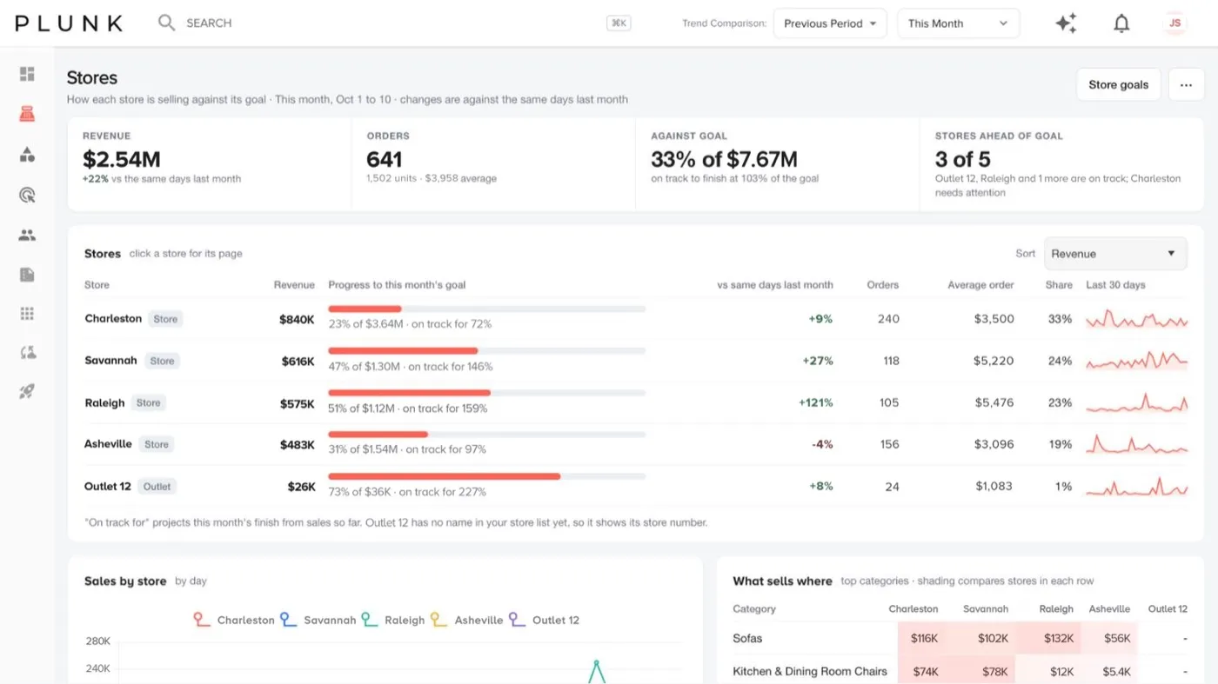
Task: Click the search magnifier icon
Action: point(166,23)
